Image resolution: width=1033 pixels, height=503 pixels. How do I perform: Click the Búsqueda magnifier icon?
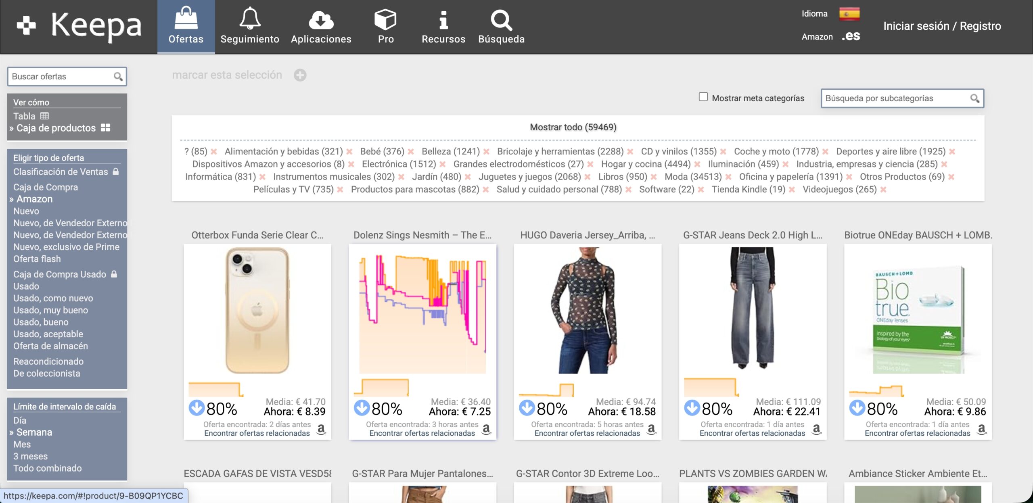[x=501, y=20]
